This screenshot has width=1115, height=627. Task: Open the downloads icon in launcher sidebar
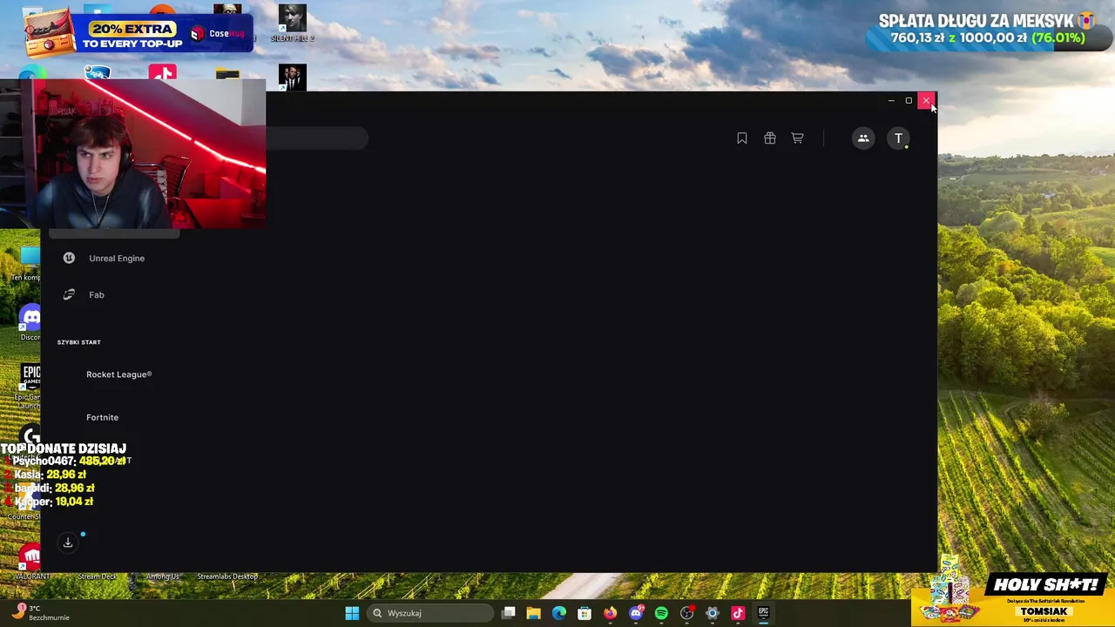(68, 543)
